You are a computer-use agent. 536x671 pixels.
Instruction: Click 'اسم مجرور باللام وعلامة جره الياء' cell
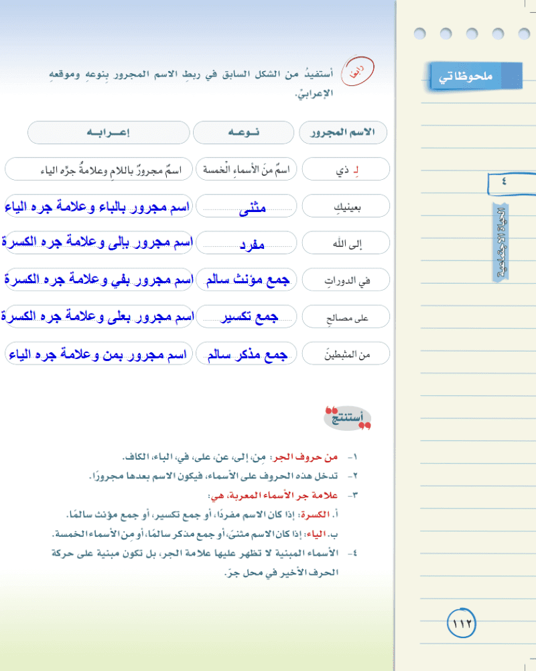[x=98, y=169]
